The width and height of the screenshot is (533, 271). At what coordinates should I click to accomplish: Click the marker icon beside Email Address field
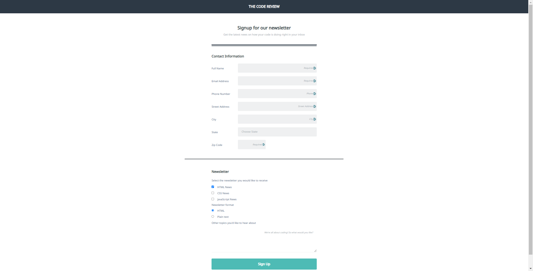pyautogui.click(x=314, y=81)
